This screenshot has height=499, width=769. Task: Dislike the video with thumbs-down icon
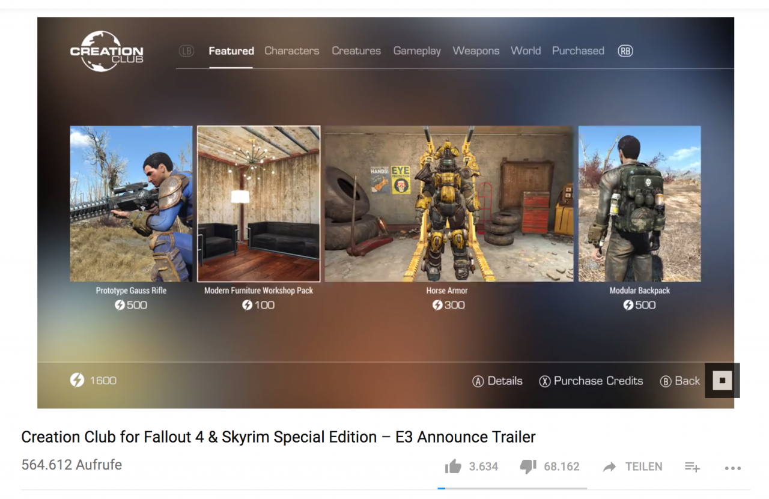[x=528, y=467]
